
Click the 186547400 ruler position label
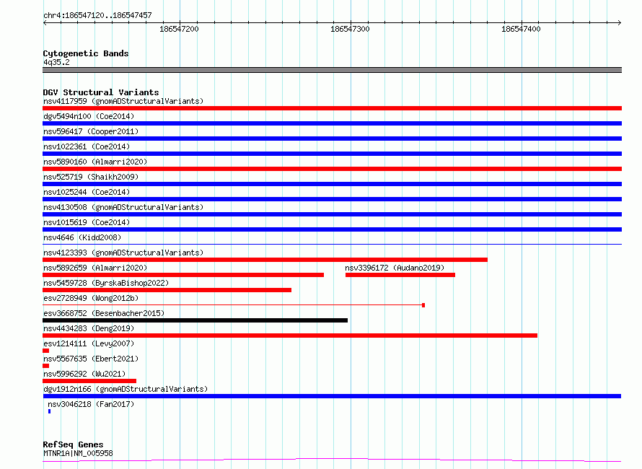pyautogui.click(x=521, y=29)
